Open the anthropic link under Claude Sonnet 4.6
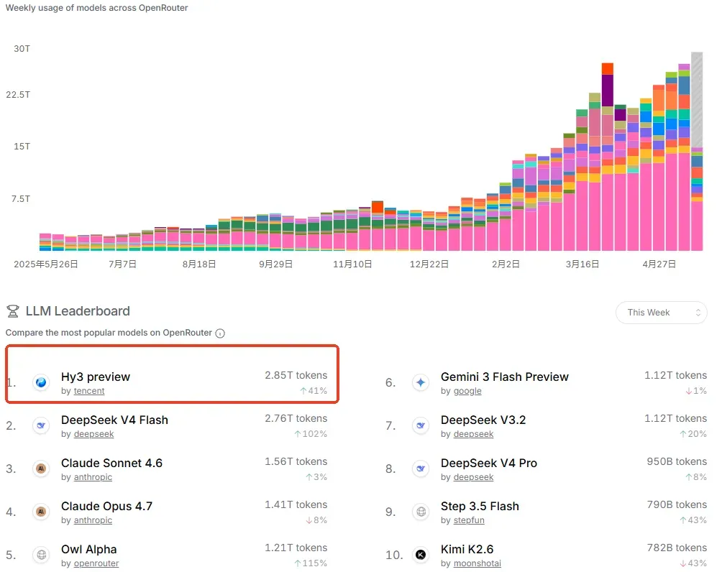722x572 pixels. tap(93, 477)
